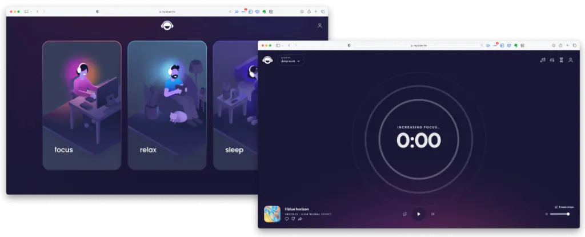Viewport: 585px width, 237px height.
Task: Open the equalizer sliders settings icon
Action: 552,60
